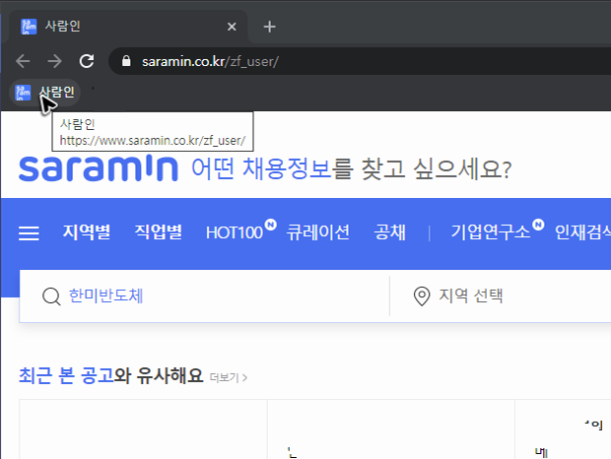
Task: Reload the page with the refresh icon
Action: (87, 61)
